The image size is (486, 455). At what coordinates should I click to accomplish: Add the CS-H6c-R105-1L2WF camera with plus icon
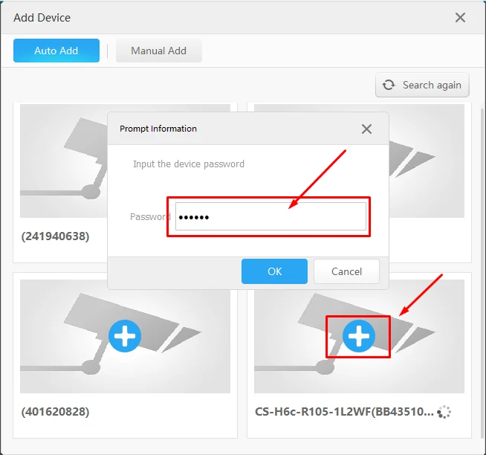[x=359, y=336]
